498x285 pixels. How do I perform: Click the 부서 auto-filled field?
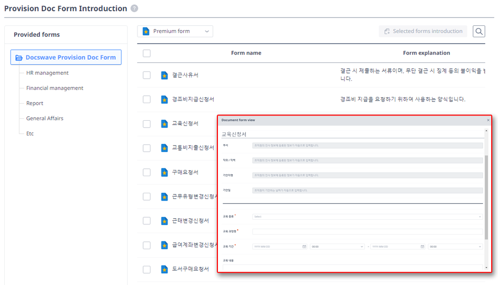click(367, 146)
